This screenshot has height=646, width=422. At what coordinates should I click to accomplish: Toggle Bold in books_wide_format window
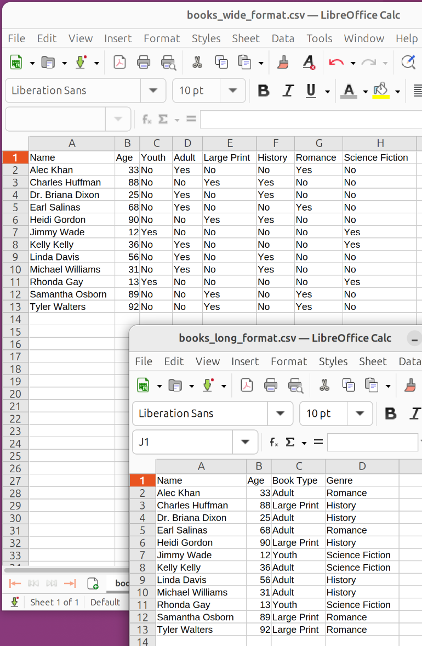coord(264,90)
